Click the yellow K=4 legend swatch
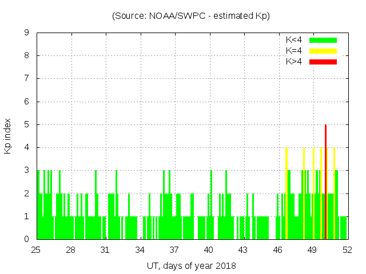This screenshot has height=274, width=366. coord(323,51)
